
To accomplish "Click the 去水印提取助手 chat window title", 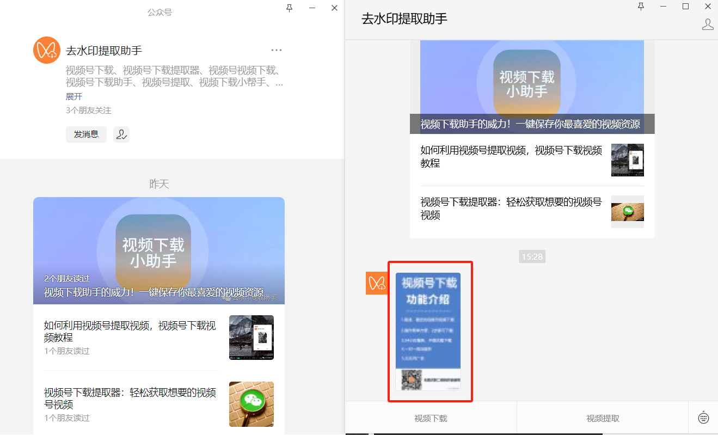I will 404,19.
